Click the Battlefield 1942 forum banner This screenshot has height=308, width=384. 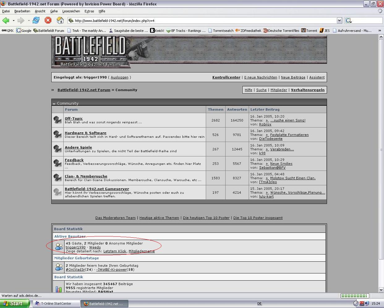189,51
